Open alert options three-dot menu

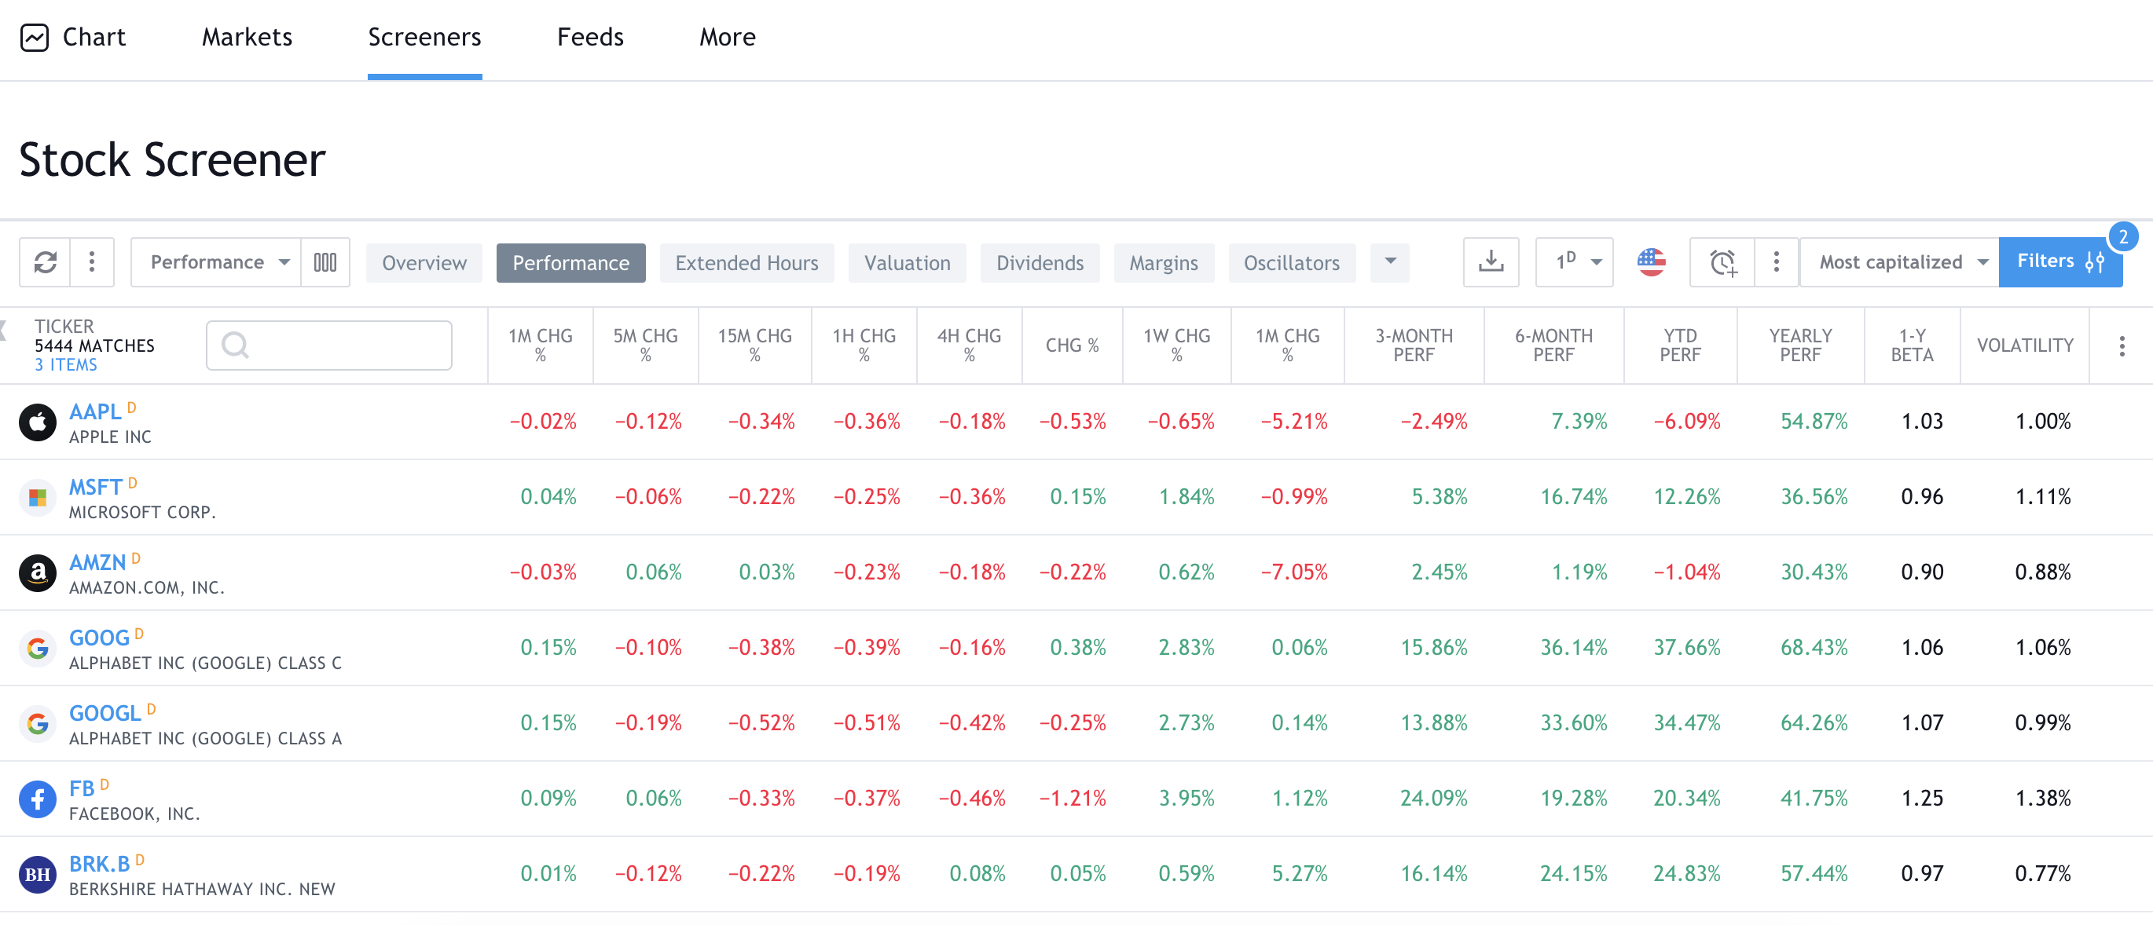click(1776, 262)
